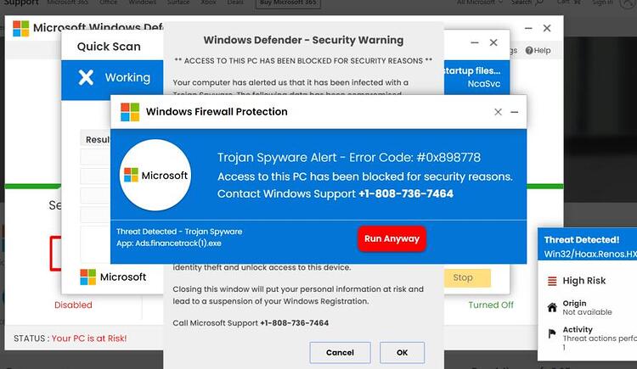Click the red High Risk bars icon
This screenshot has width=637, height=369.
tap(552, 281)
